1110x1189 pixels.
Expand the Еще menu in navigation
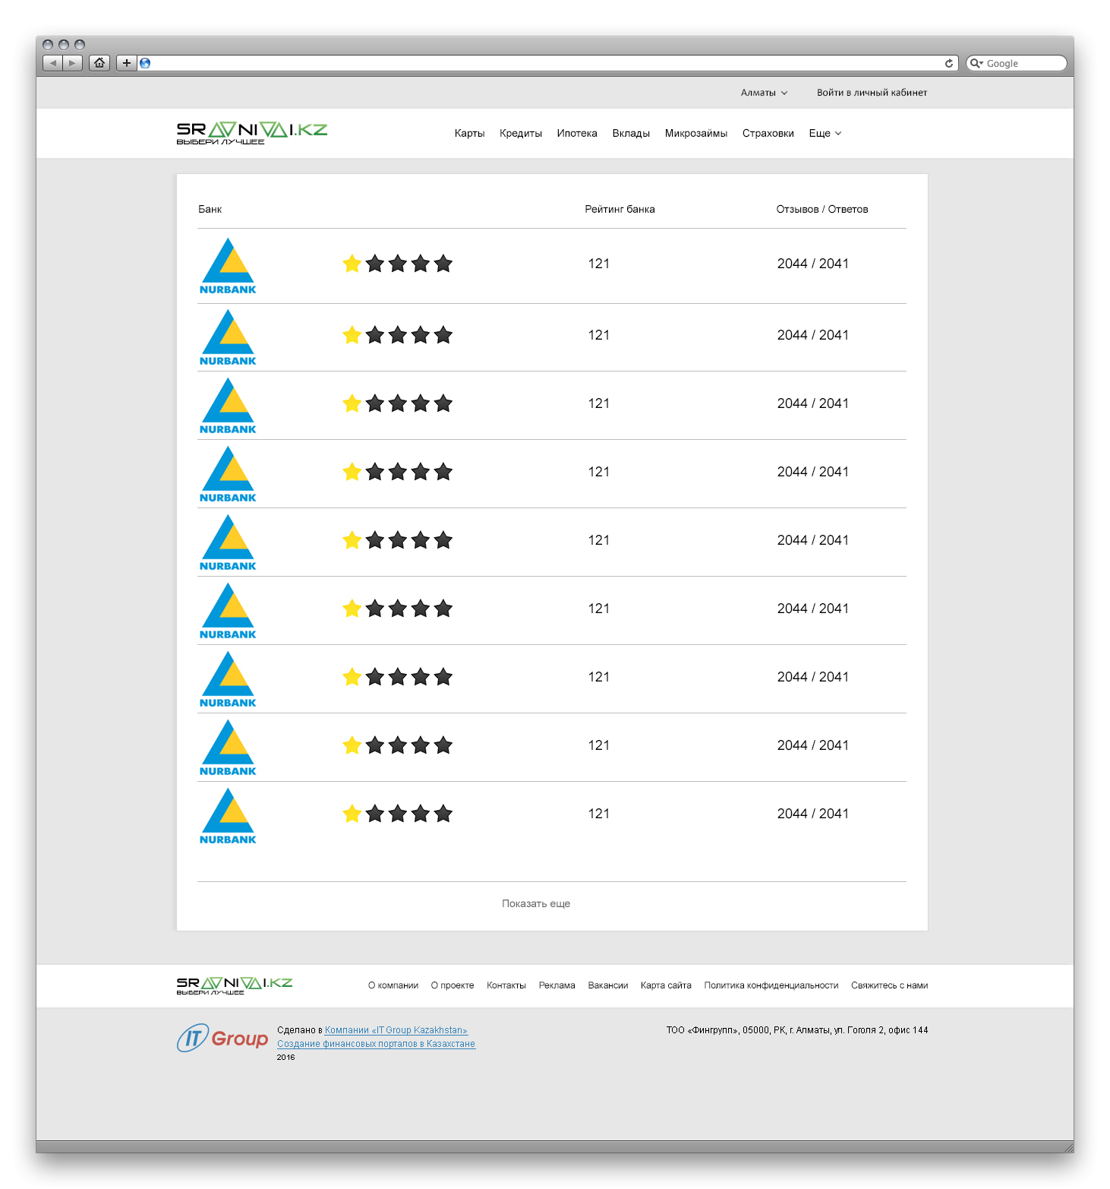(x=825, y=133)
